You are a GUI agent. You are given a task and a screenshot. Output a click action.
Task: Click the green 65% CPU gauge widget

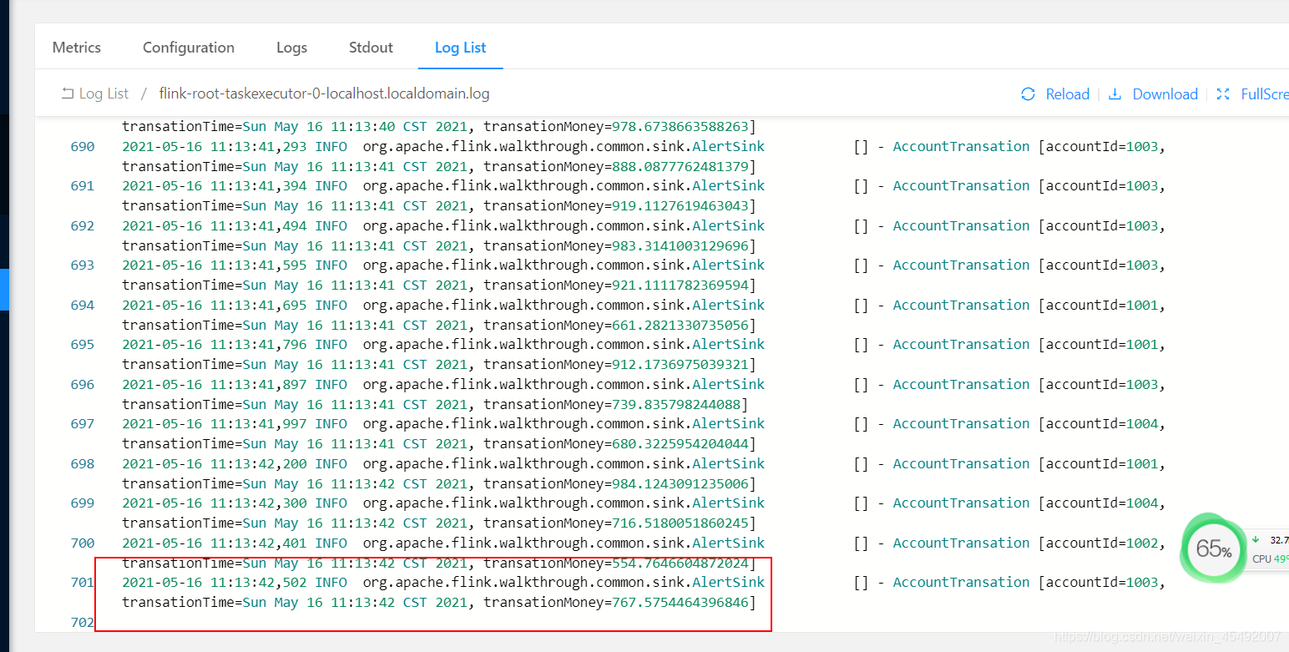1213,548
